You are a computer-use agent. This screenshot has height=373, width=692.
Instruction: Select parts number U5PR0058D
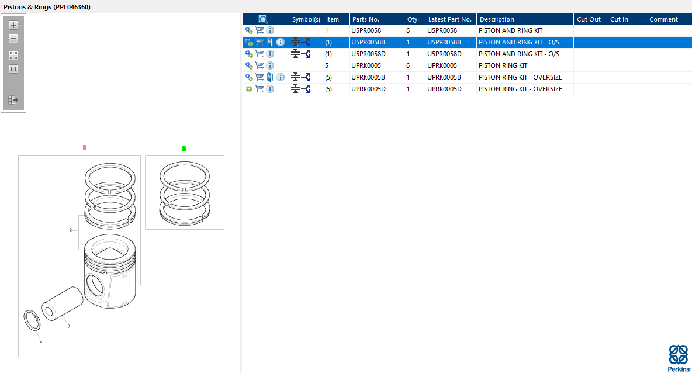pyautogui.click(x=368, y=54)
